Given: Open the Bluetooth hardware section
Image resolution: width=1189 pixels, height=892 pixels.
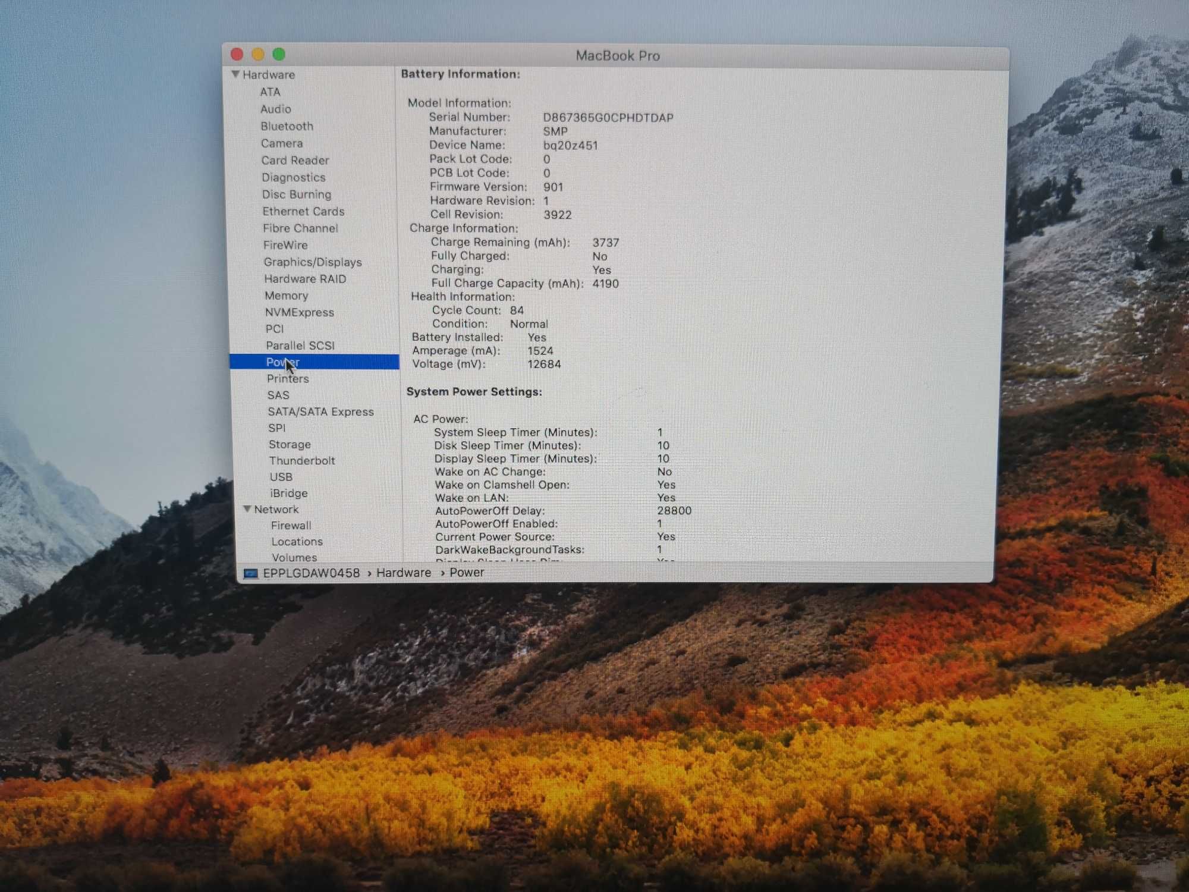Looking at the screenshot, I should [x=287, y=126].
